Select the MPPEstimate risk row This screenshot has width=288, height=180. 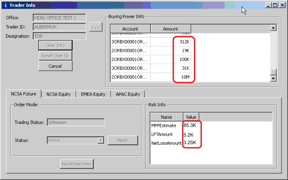tap(175, 125)
